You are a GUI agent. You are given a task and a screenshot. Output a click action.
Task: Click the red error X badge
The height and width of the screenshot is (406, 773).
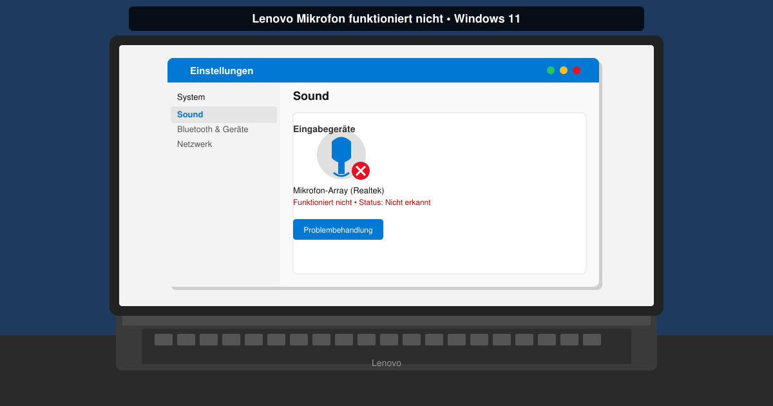[361, 171]
